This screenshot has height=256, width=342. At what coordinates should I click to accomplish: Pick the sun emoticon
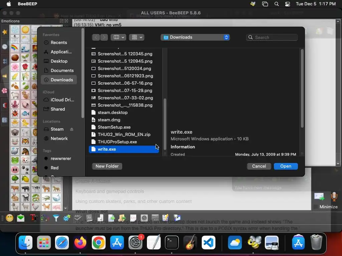pyautogui.click(x=25, y=30)
